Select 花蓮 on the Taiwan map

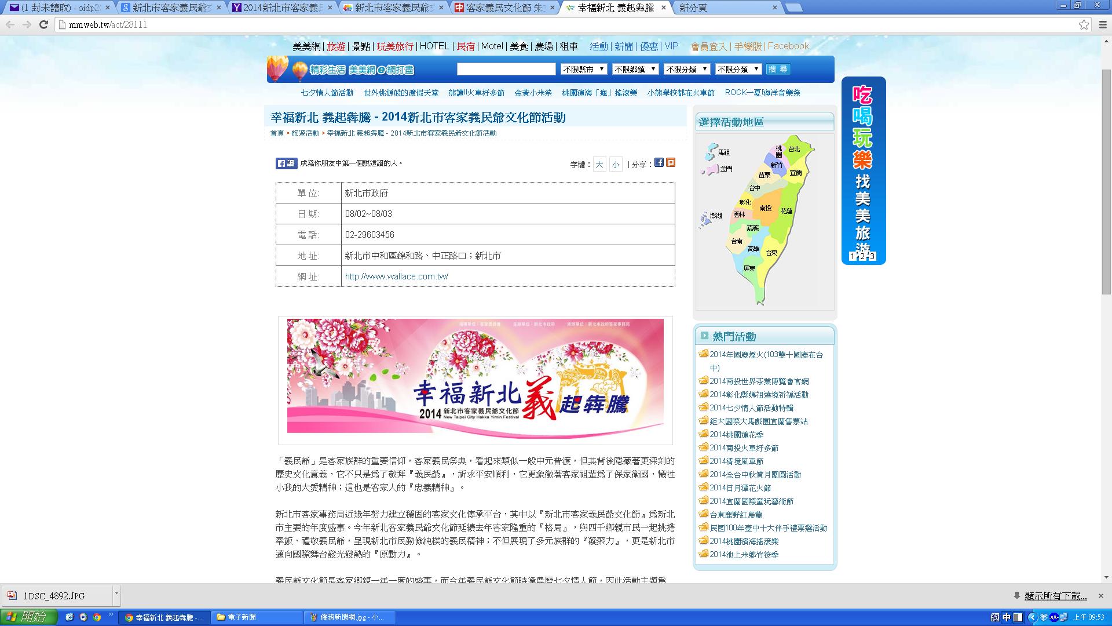(786, 211)
